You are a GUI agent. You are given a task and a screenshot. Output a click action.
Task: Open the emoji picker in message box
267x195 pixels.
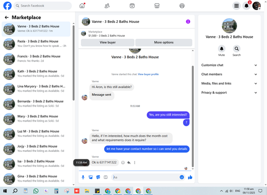click(x=182, y=177)
